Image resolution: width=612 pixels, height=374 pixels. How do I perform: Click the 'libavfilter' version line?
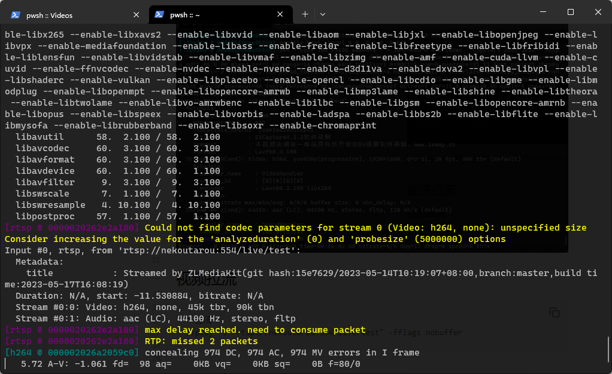coord(118,182)
